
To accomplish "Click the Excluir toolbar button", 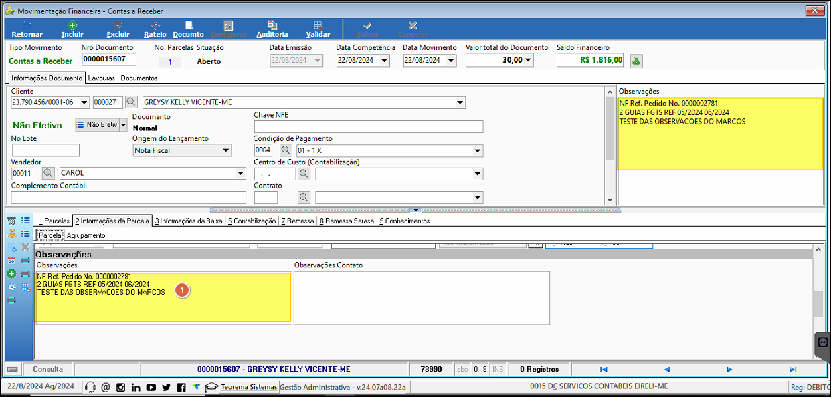I will coord(118,29).
